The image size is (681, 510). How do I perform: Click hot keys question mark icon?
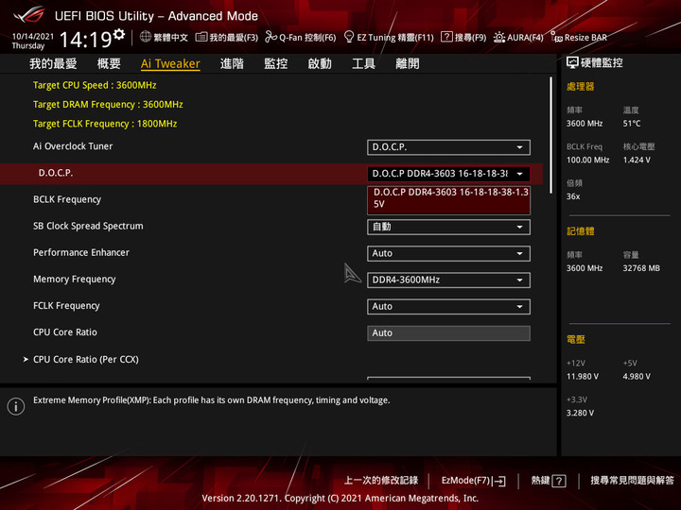[x=559, y=481]
